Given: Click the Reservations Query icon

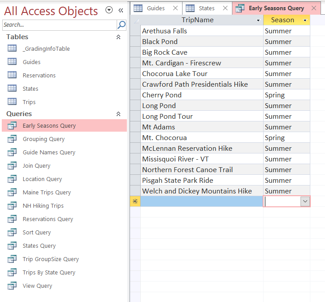Looking at the screenshot, I should [x=12, y=219].
